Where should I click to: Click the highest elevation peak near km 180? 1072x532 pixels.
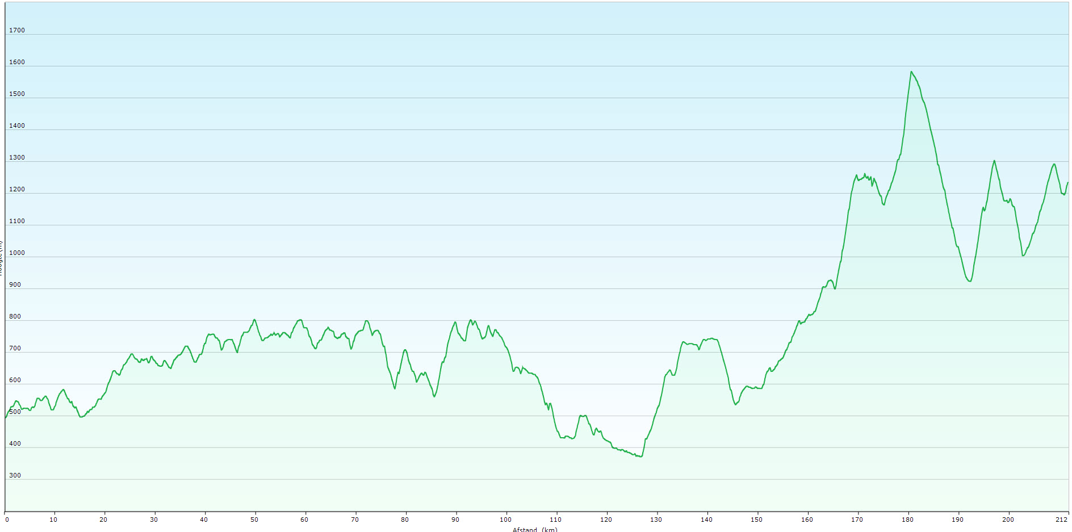911,72
